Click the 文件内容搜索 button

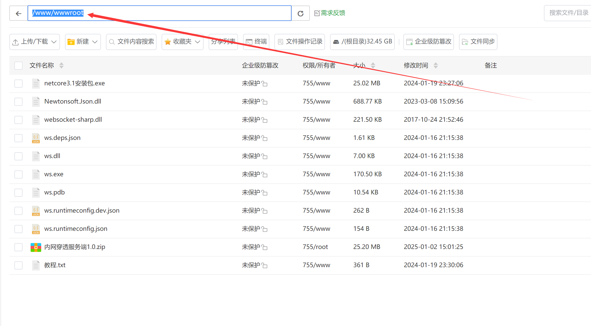pos(131,42)
